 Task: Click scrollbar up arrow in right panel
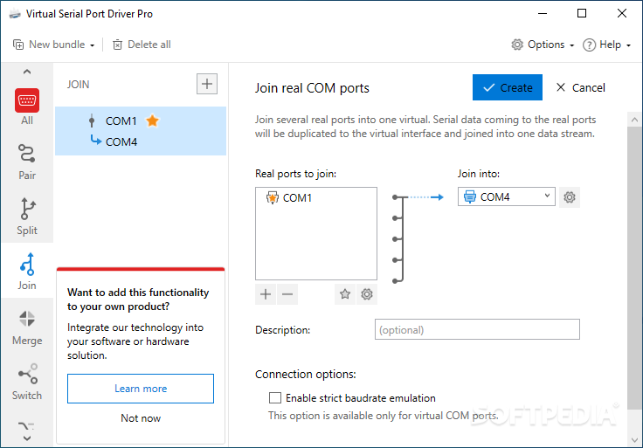[x=634, y=120]
